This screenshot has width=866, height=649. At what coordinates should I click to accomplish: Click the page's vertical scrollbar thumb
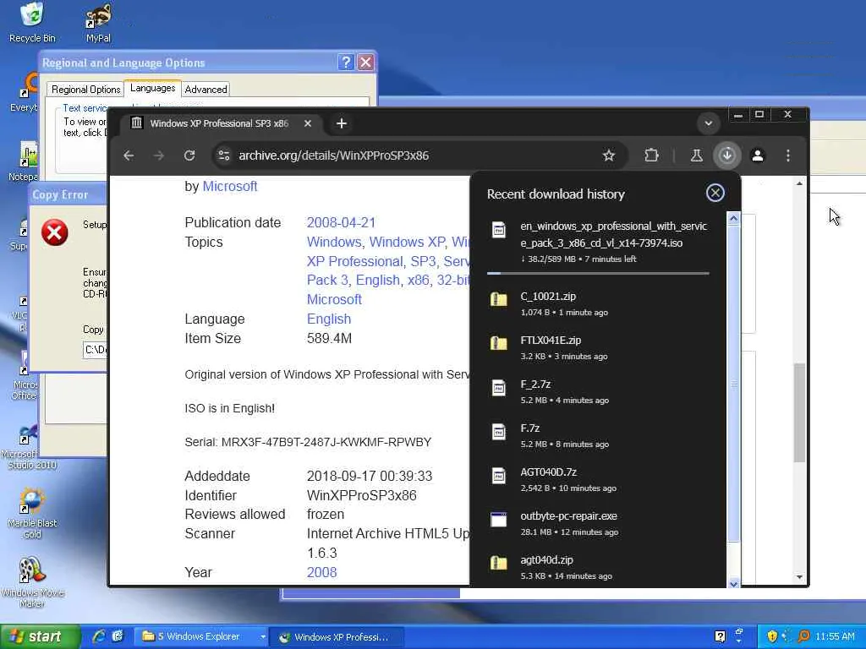[800, 412]
